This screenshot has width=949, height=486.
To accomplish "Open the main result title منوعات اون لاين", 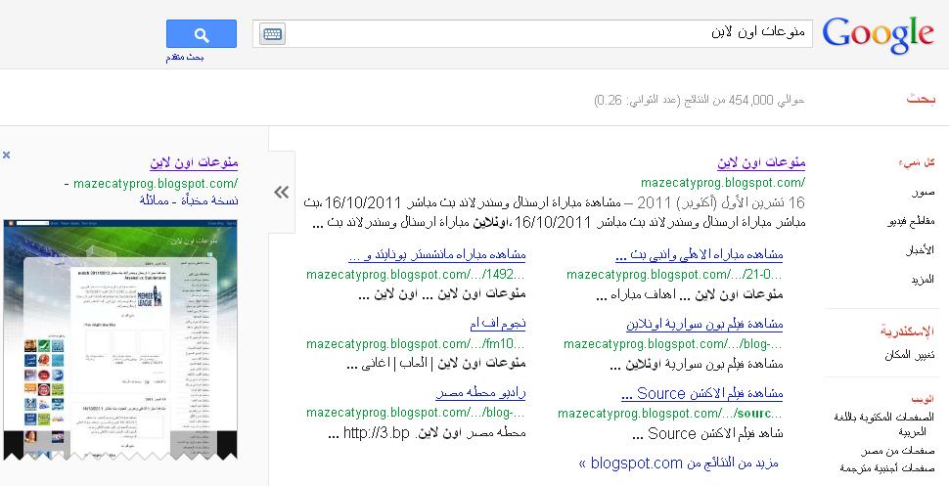I will click(761, 162).
